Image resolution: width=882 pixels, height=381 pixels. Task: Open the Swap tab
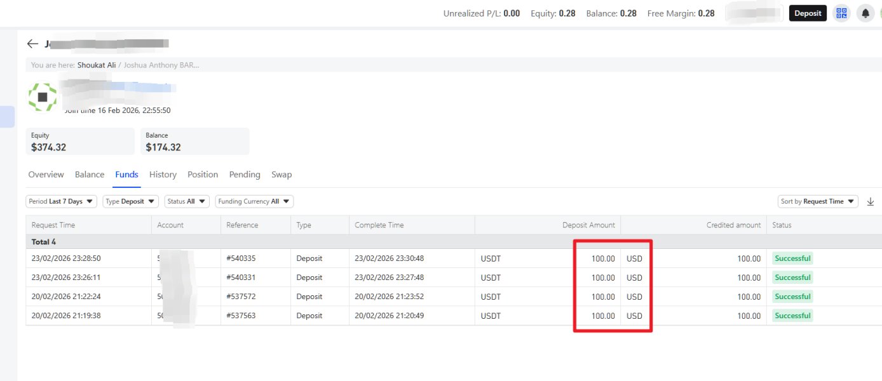click(282, 175)
